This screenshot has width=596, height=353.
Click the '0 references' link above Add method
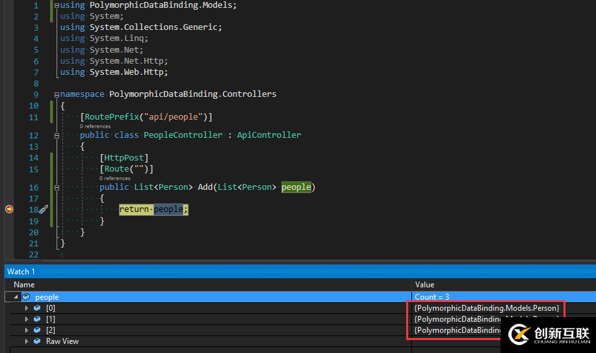click(x=115, y=178)
